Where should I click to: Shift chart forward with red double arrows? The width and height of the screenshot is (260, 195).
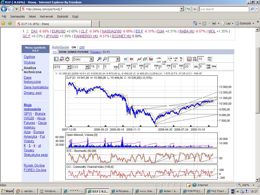tap(131, 59)
